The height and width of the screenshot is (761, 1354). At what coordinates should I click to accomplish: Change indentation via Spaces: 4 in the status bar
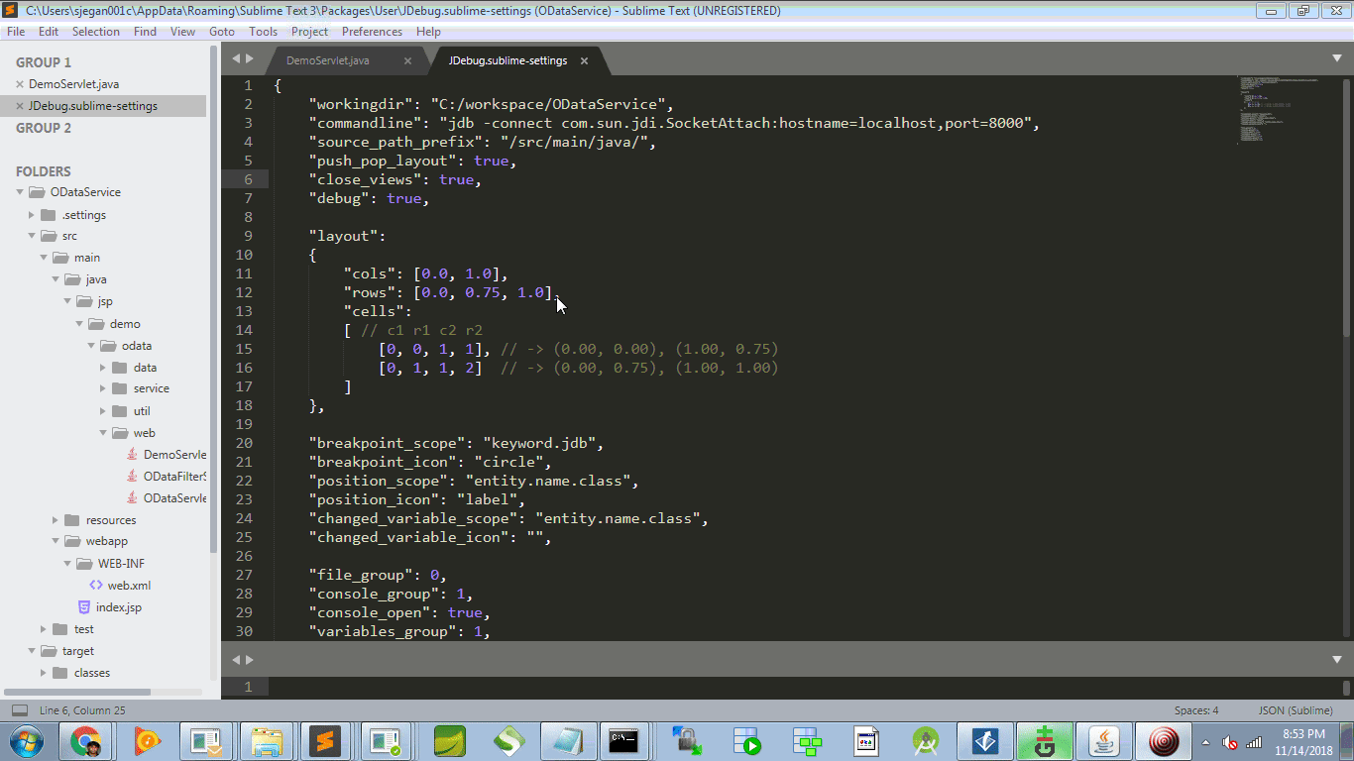click(1196, 710)
